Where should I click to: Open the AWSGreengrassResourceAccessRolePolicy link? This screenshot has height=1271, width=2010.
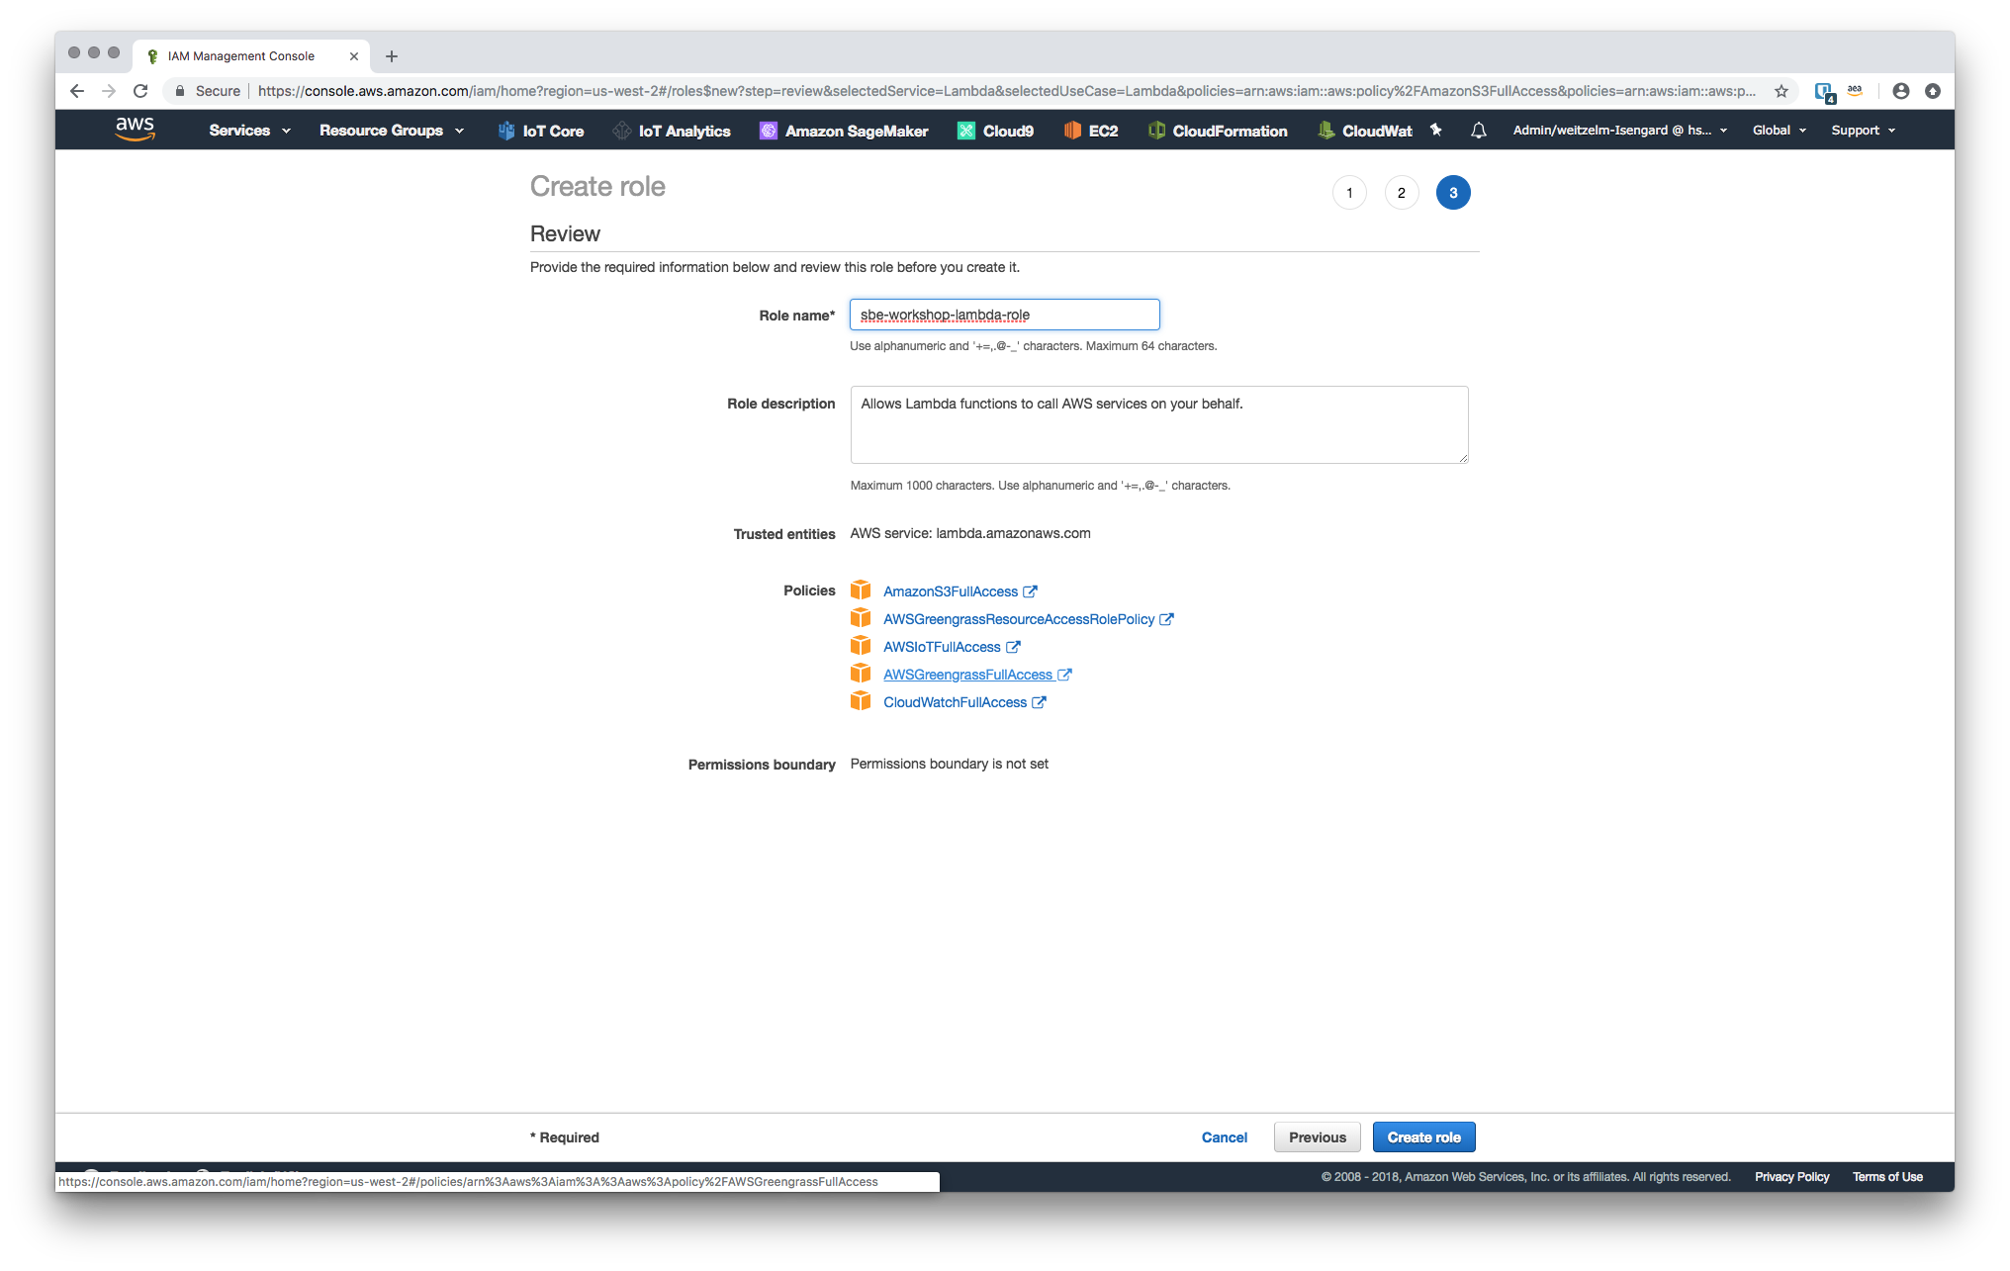1028,619
